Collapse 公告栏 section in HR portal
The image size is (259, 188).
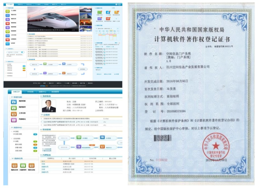coord(42,115)
